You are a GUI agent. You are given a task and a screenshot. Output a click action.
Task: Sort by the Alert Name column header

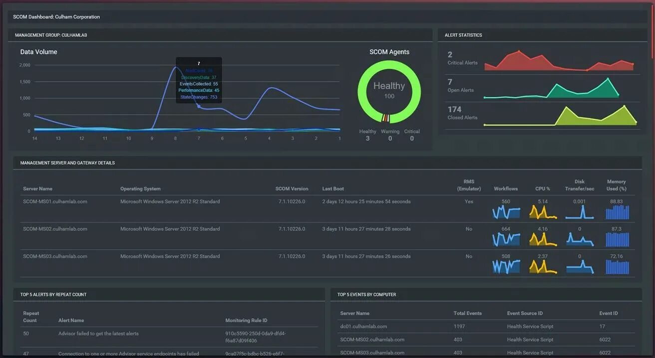coord(71,321)
